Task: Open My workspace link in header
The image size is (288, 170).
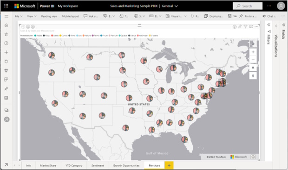Action: click(x=68, y=6)
